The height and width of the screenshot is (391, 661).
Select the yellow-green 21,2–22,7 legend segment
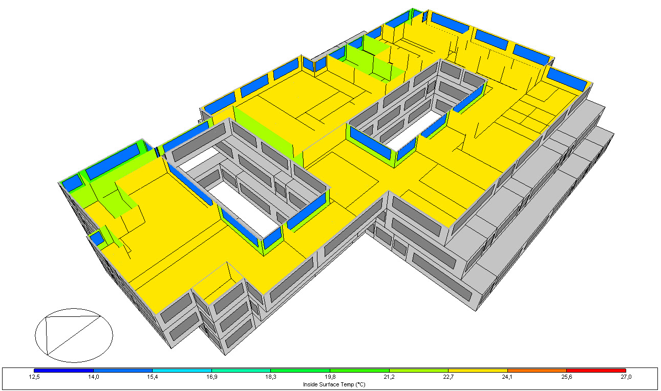(418, 370)
